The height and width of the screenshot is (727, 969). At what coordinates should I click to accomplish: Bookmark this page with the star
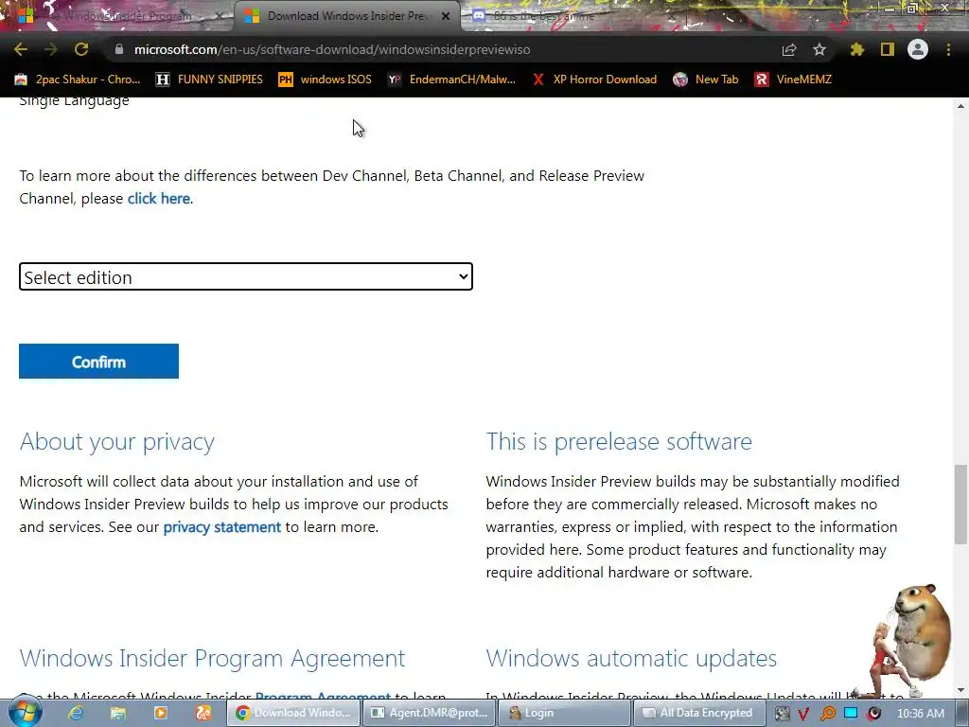click(819, 49)
